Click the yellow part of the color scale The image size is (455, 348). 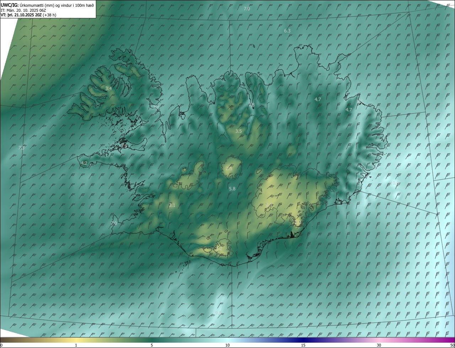pos(76,340)
